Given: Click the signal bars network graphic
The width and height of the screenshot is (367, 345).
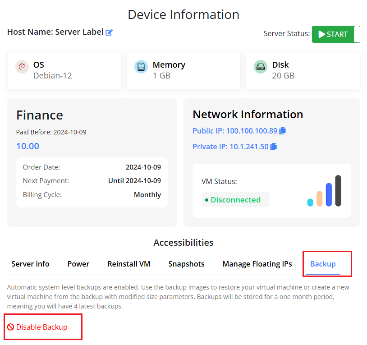Looking at the screenshot, I should pyautogui.click(x=324, y=191).
